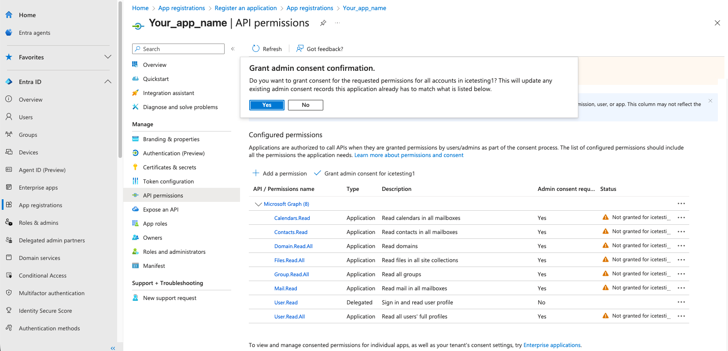
Task: Open more options for Calendars.Read row
Action: 681,218
